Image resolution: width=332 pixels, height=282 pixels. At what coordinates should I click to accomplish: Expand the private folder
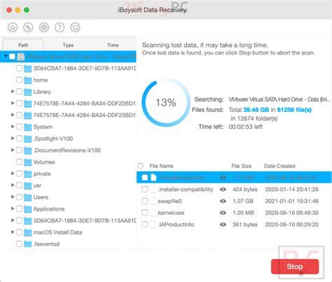13,174
